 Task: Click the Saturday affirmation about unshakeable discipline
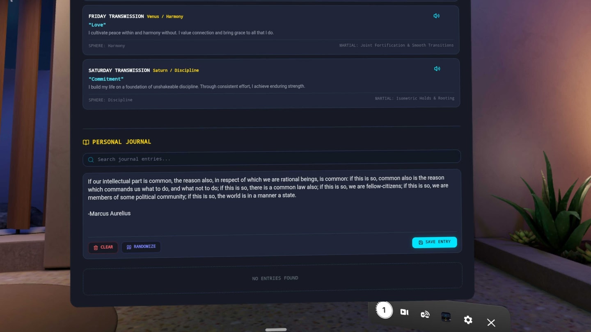pyautogui.click(x=197, y=86)
